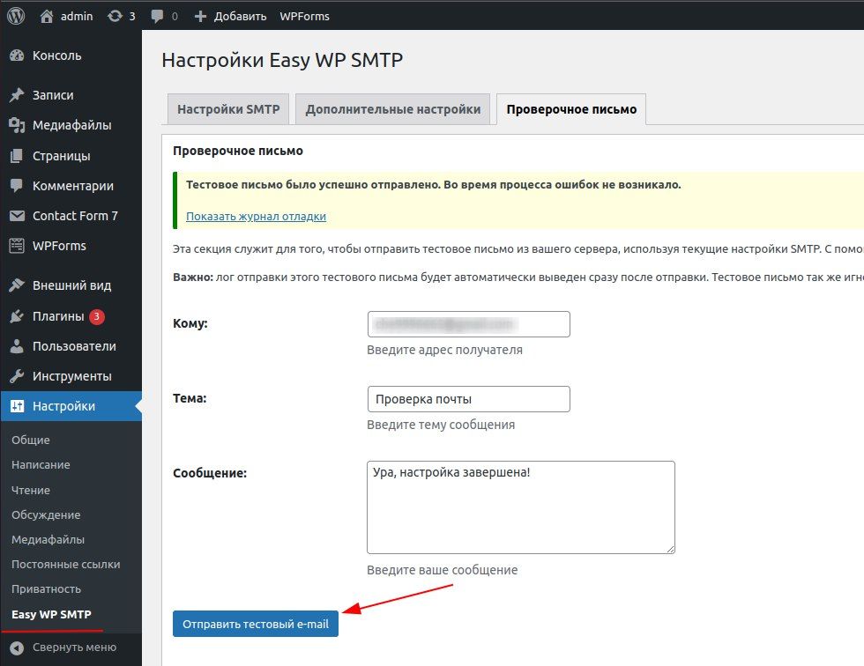
Task: Click the plus icon for Добавить
Action: (x=201, y=17)
